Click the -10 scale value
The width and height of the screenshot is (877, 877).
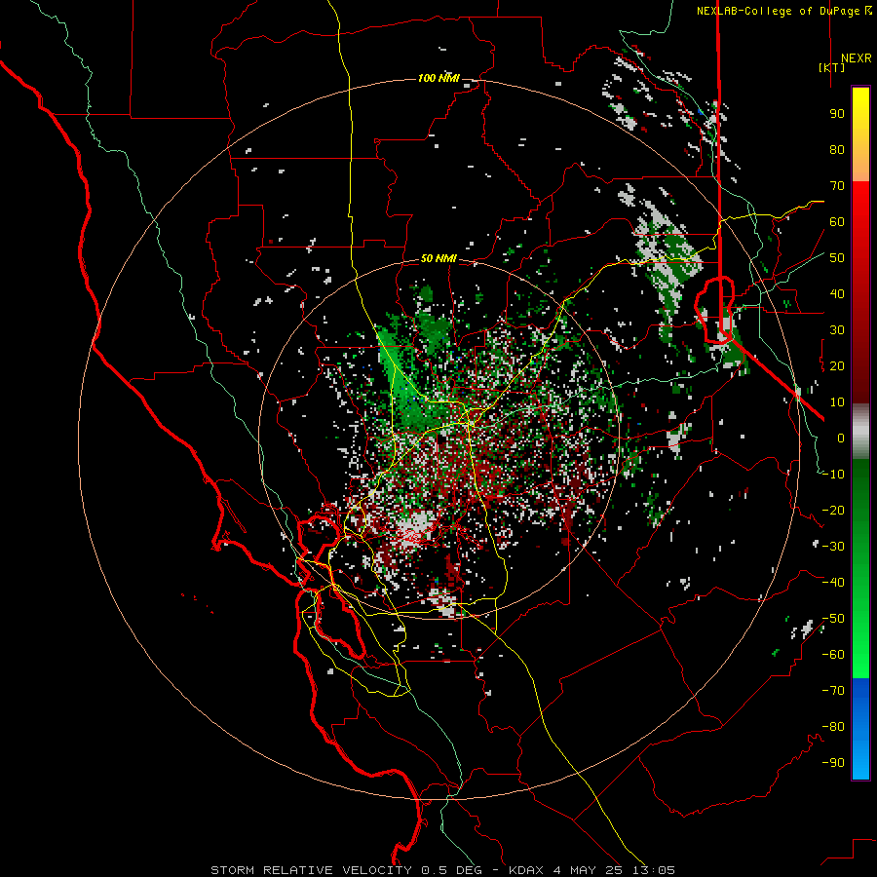click(833, 475)
